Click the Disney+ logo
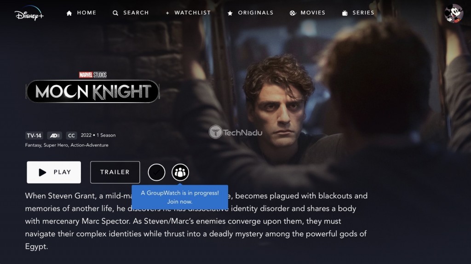This screenshot has width=471, height=264. (x=29, y=13)
